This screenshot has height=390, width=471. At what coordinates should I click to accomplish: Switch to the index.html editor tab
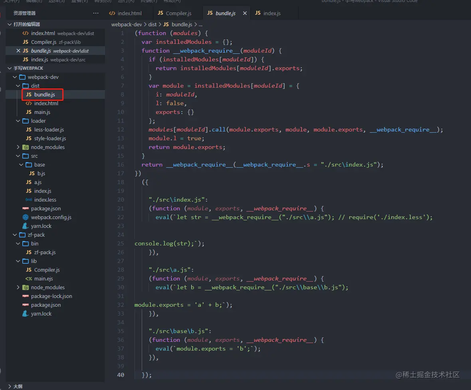pos(125,13)
